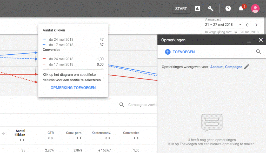The width and height of the screenshot is (266, 153).
Task: Edit the Account, Campagne filter with pencil
Action: [x=247, y=67]
